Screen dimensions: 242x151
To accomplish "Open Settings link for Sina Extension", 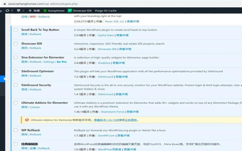I will point(49,62).
